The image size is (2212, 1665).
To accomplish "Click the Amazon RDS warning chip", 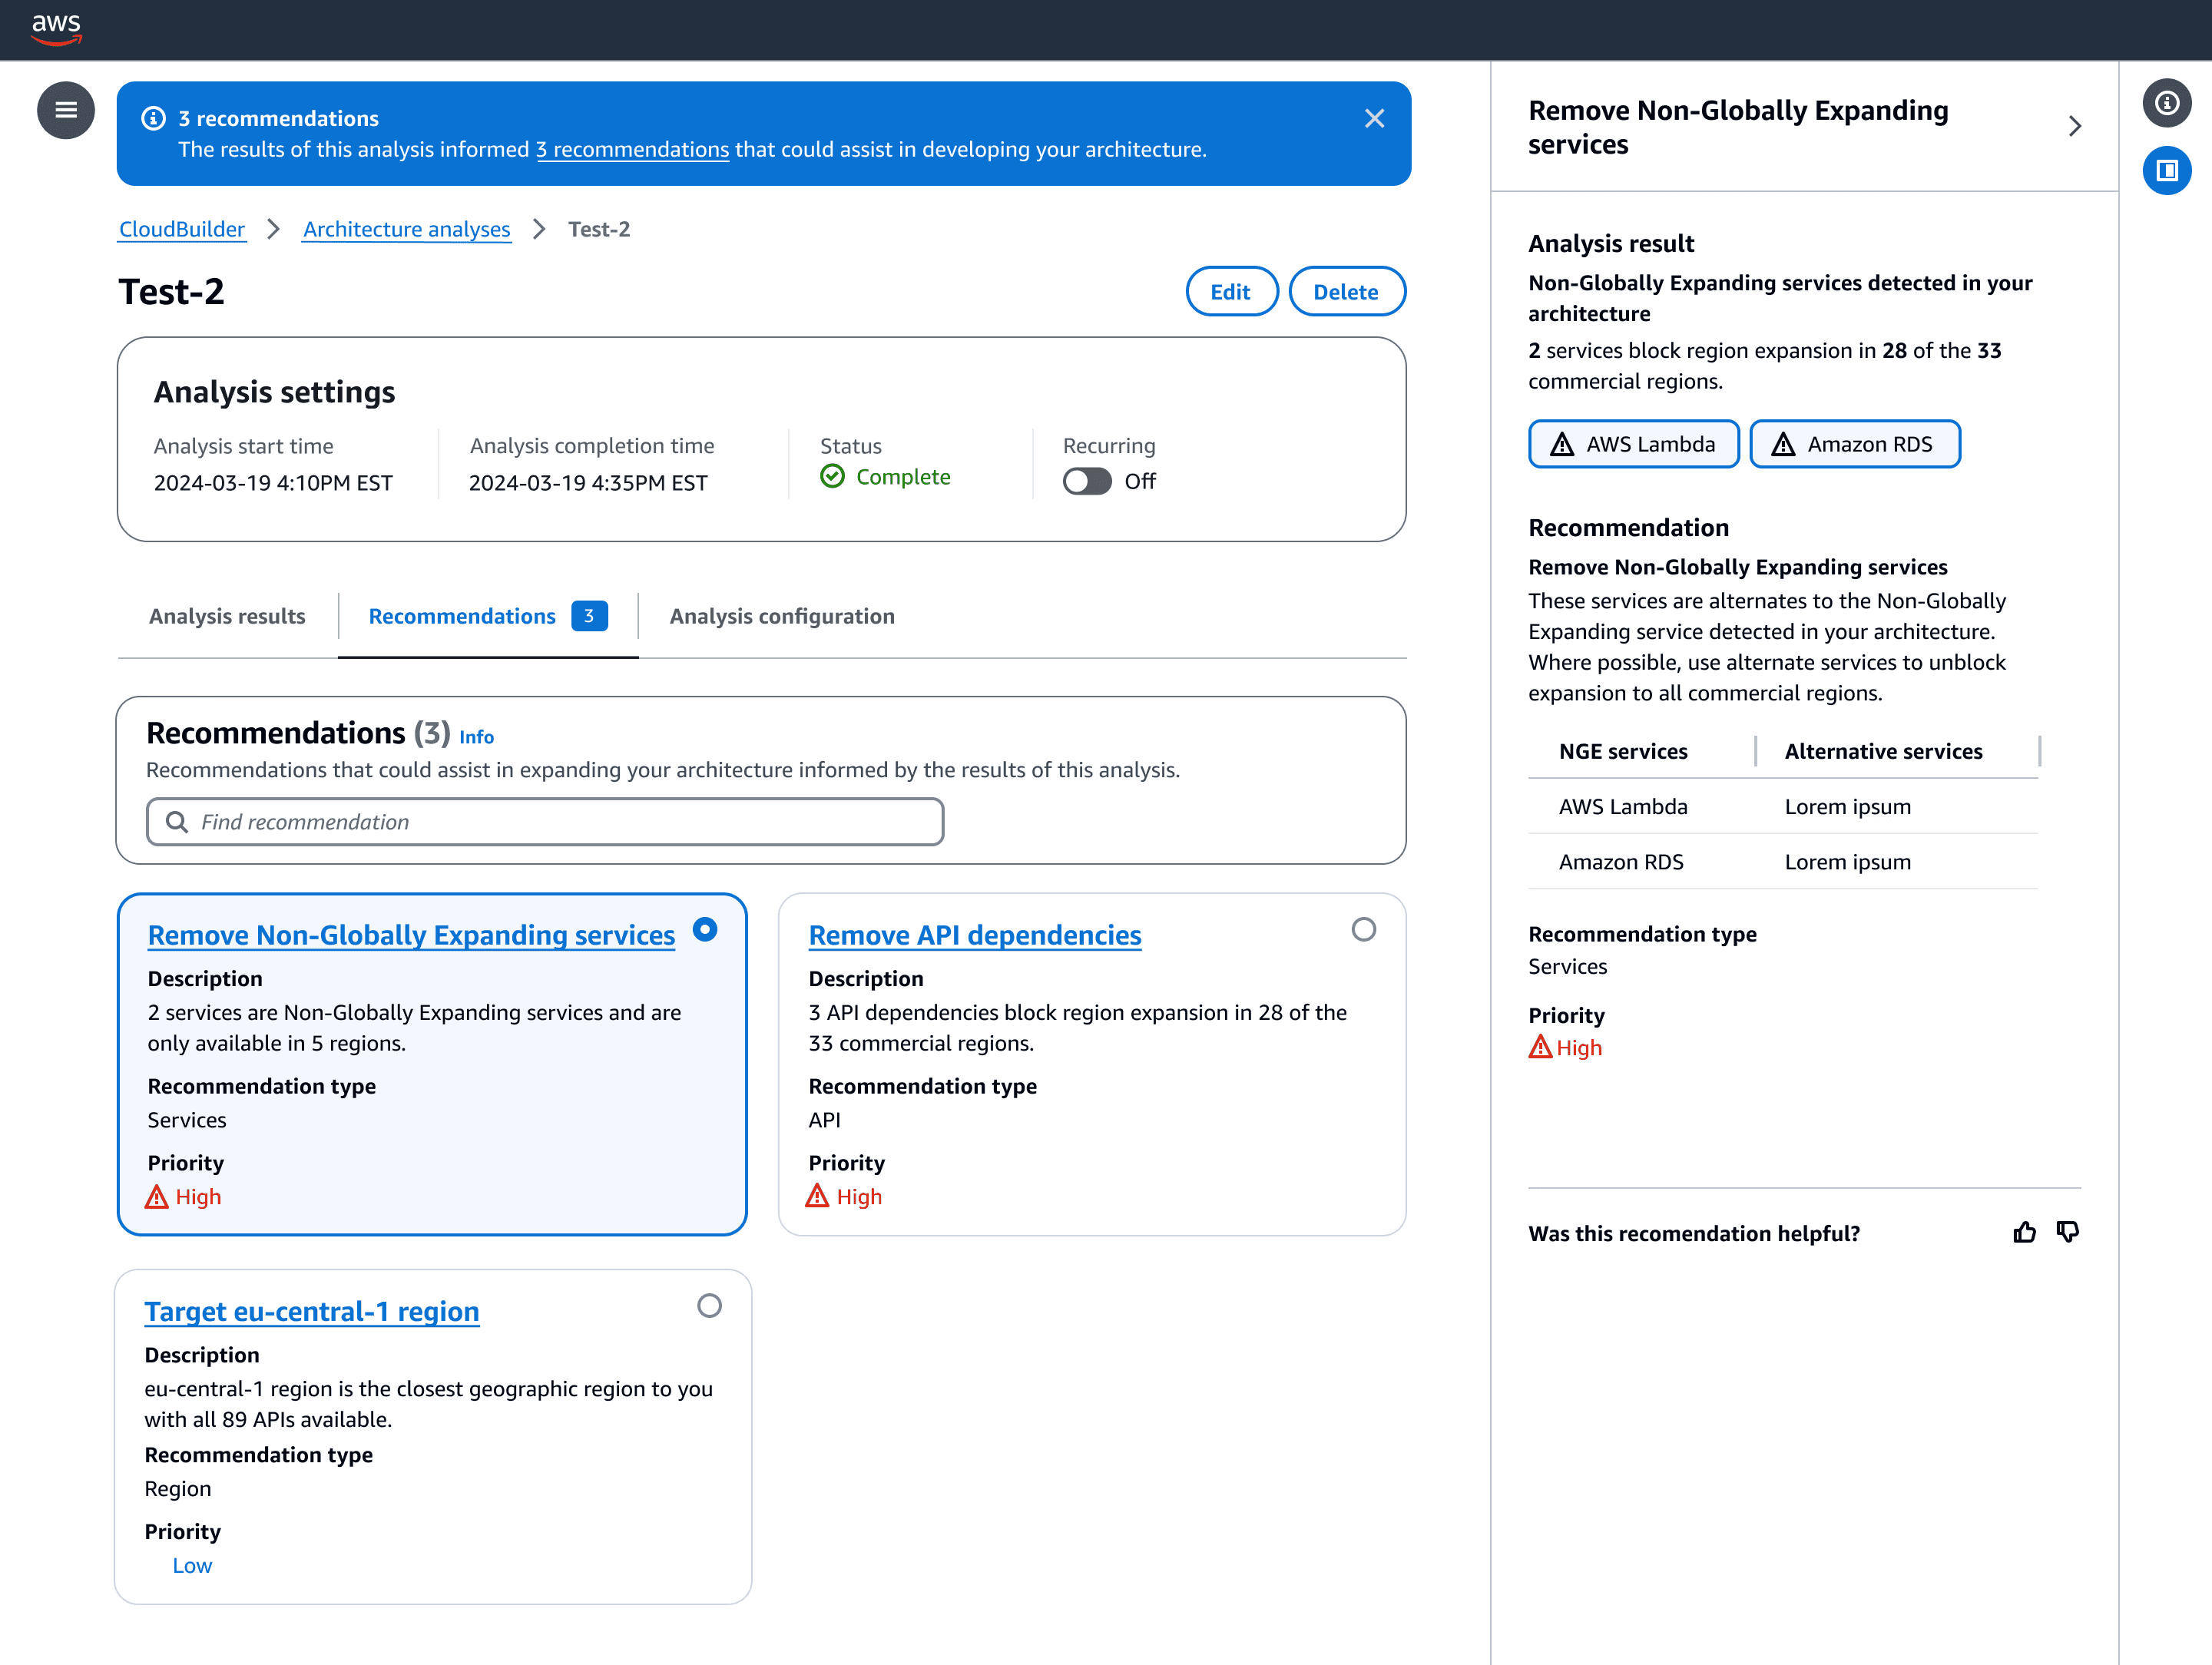I will [1854, 444].
